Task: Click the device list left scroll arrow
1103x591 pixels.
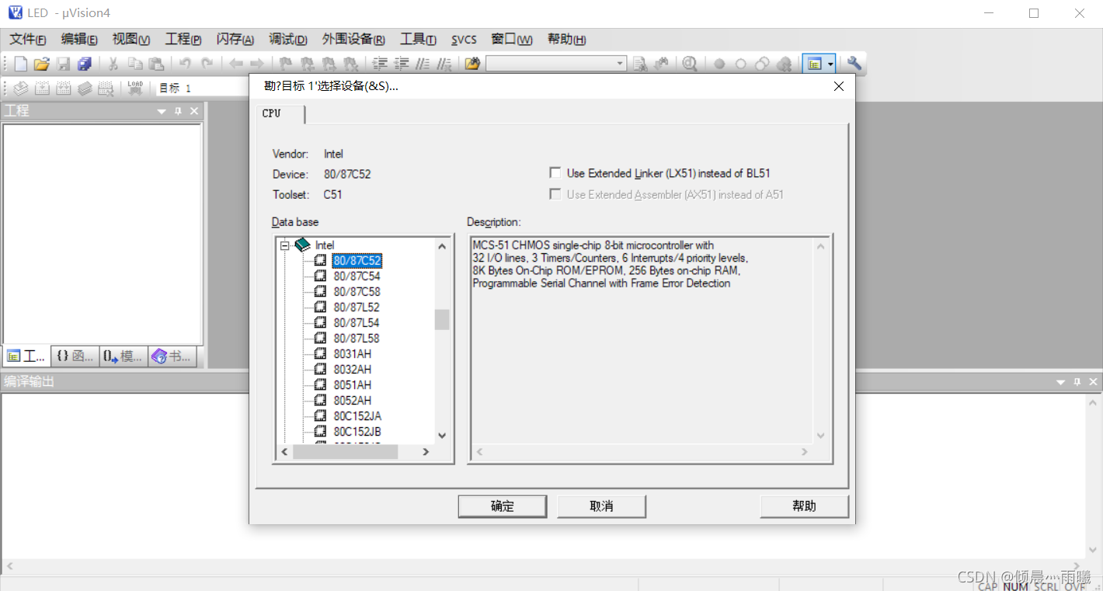Action: [x=284, y=452]
